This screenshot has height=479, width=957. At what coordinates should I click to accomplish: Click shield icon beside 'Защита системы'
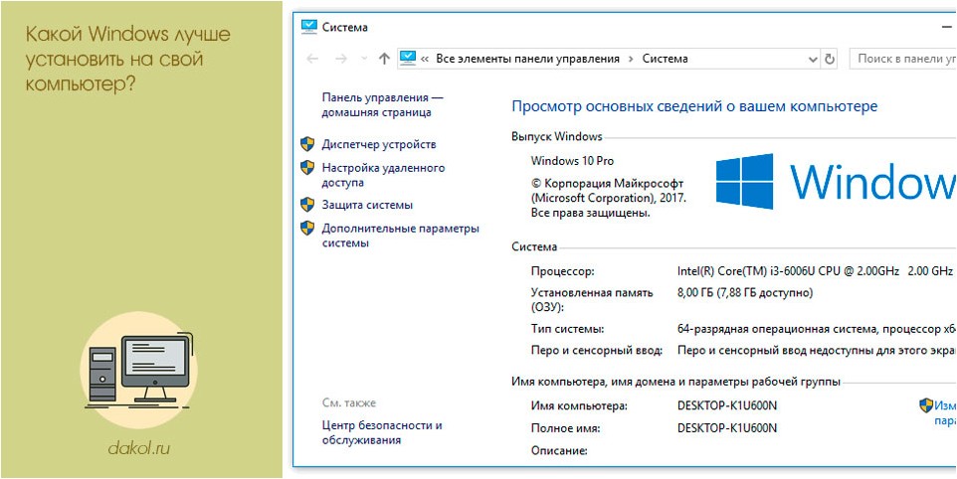307,204
